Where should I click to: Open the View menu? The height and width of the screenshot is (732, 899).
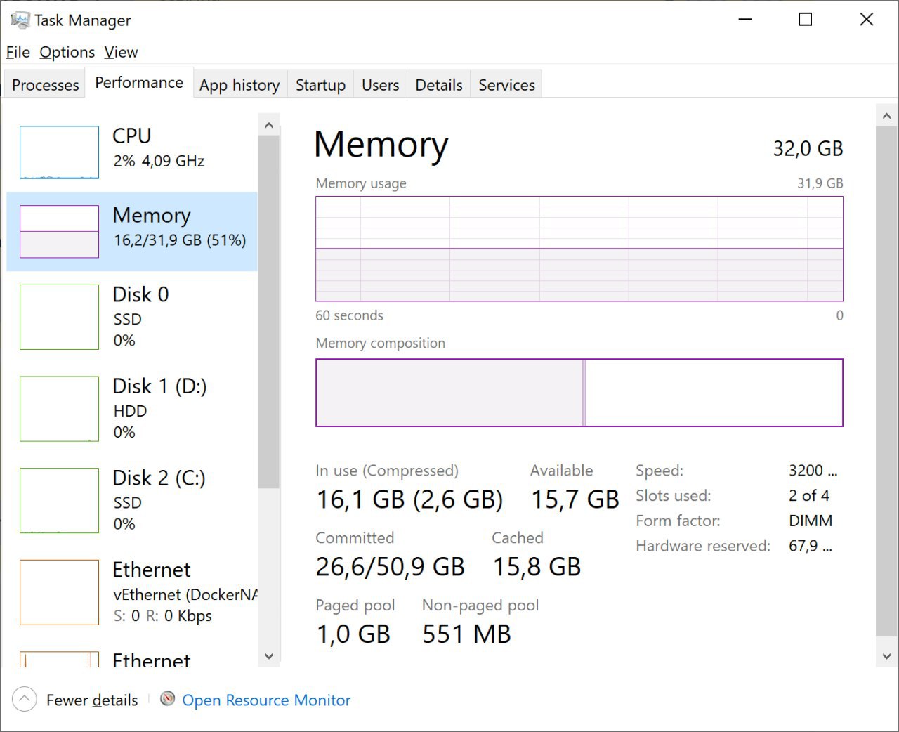tap(122, 52)
